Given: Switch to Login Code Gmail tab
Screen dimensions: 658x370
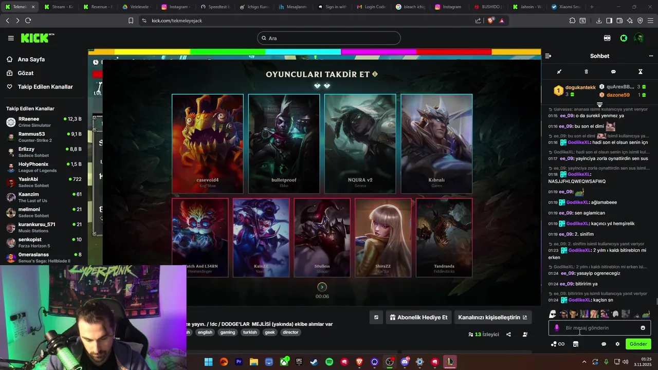Looking at the screenshot, I should click(371, 7).
